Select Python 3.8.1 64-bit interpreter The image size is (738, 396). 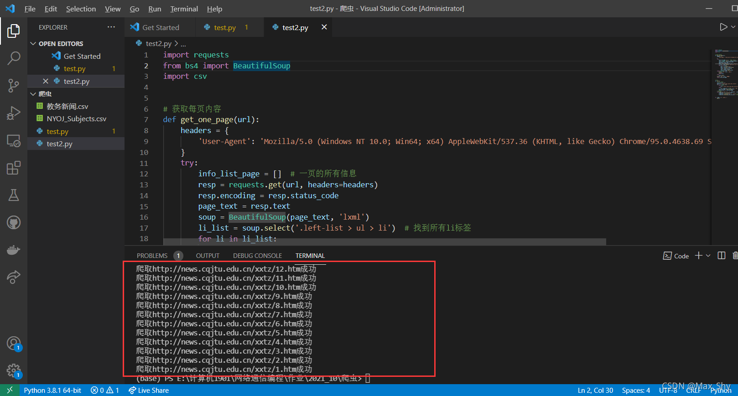pyautogui.click(x=52, y=390)
